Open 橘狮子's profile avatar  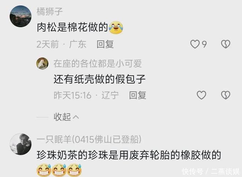coord(21,16)
